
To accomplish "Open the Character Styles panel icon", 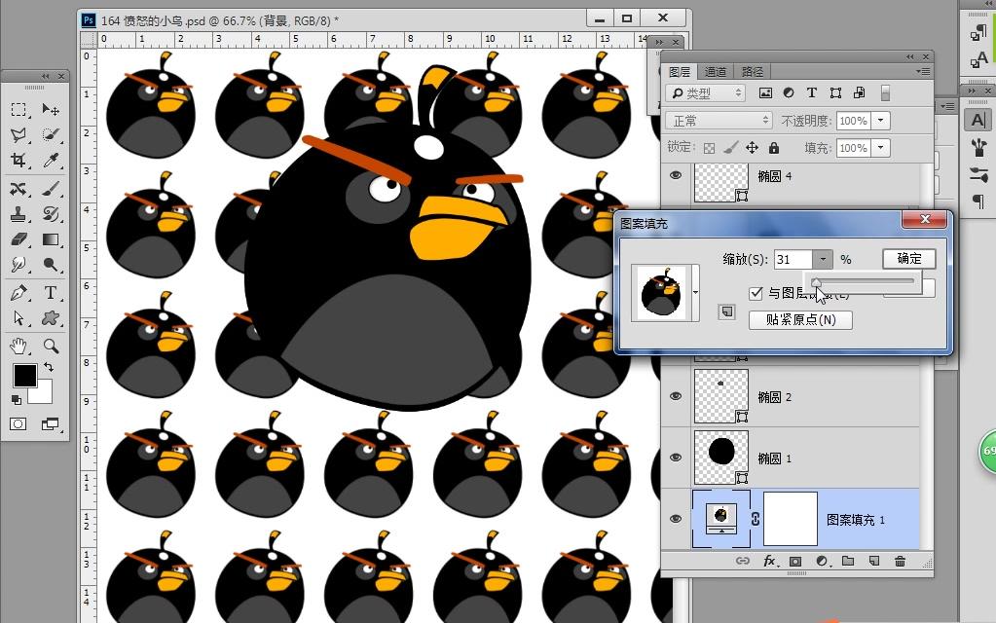I will click(x=978, y=59).
